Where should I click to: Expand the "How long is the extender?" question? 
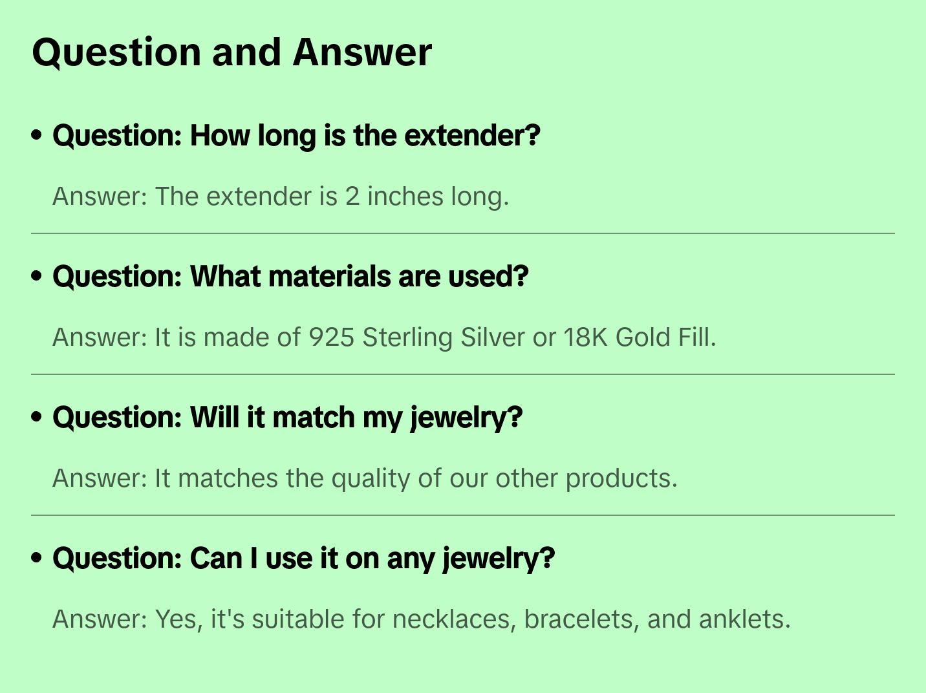click(296, 136)
